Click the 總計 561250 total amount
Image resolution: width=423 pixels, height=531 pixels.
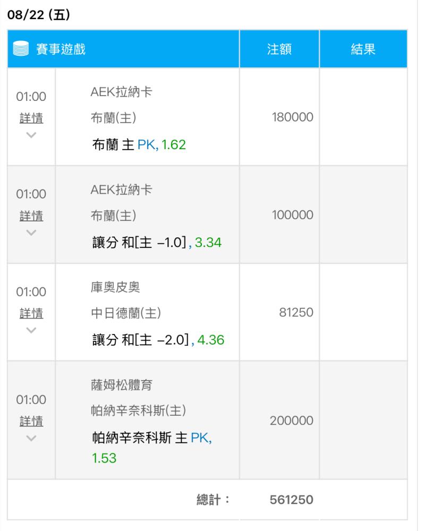tap(292, 500)
